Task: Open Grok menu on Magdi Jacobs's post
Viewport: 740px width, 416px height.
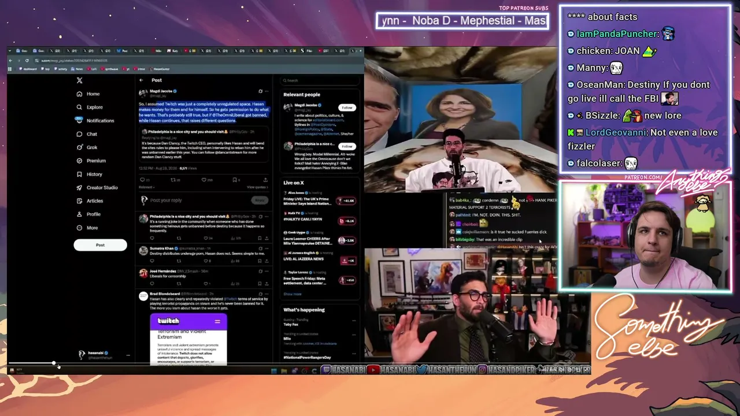Action: pyautogui.click(x=260, y=91)
